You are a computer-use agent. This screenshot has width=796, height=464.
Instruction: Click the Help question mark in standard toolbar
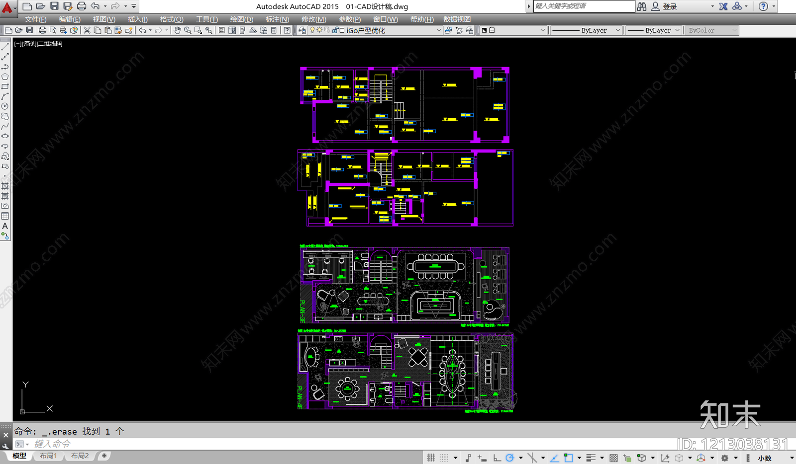coord(287,30)
